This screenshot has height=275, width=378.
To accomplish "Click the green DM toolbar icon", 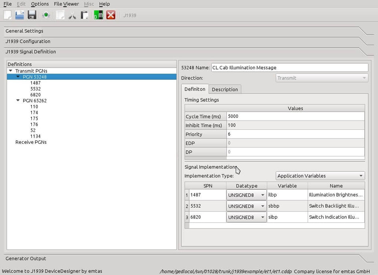I will (98, 15).
